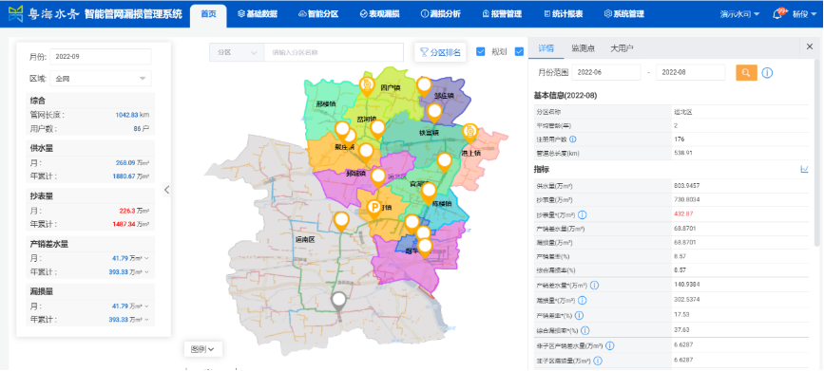Click info icon beside 注册用户数

[573, 139]
